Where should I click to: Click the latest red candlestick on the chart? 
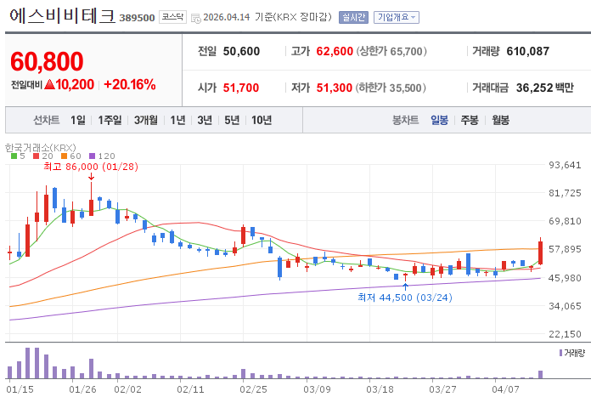pos(541,252)
